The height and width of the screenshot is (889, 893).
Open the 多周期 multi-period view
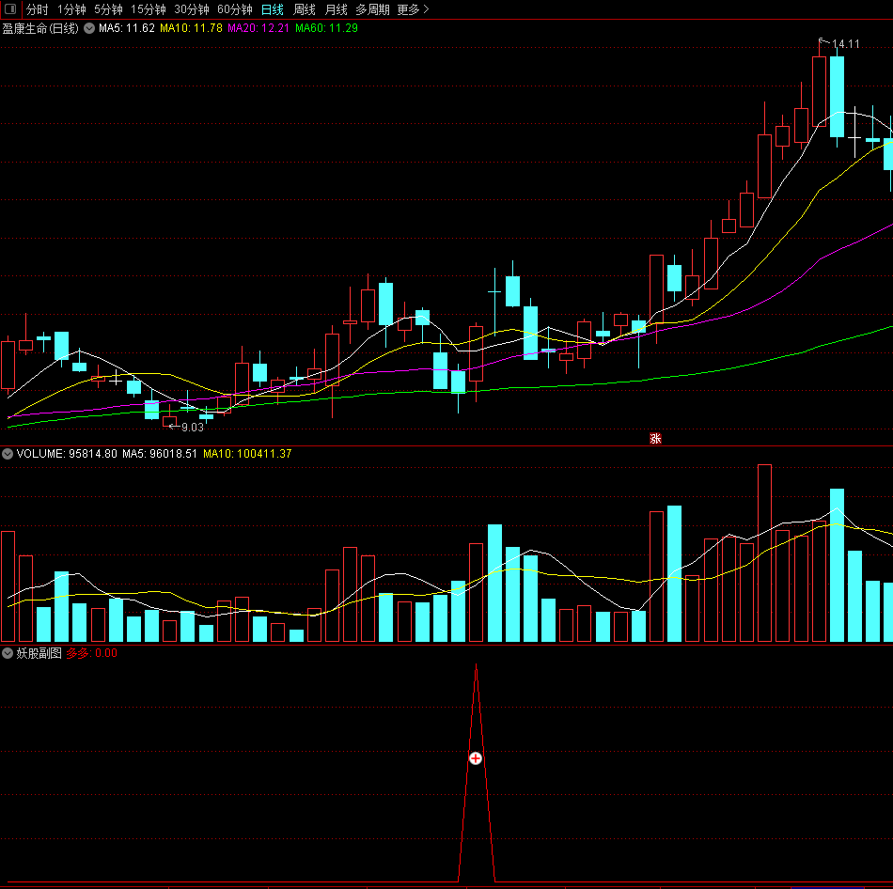coord(372,9)
